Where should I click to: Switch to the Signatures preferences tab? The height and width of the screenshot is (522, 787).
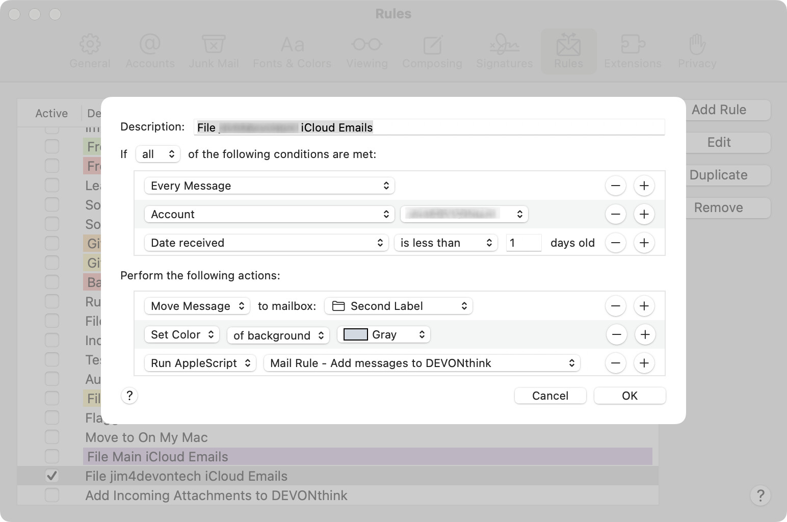pyautogui.click(x=504, y=51)
